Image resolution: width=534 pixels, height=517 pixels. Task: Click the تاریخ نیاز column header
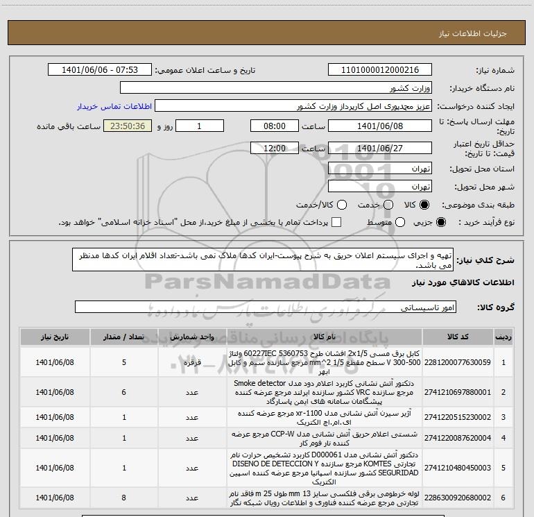pos(55,337)
